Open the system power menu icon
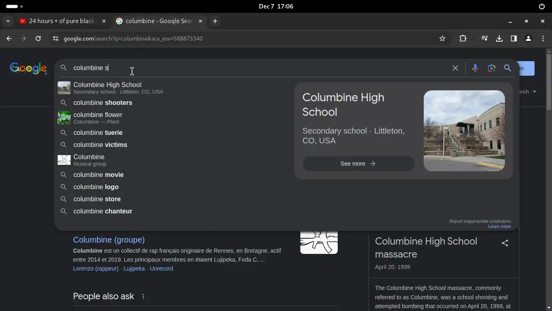 pyautogui.click(x=542, y=6)
